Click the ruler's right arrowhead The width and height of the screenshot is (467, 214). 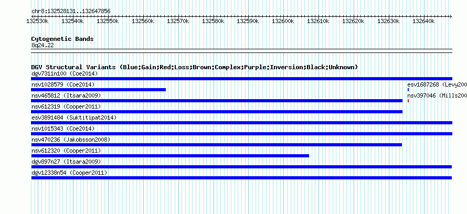click(451, 16)
